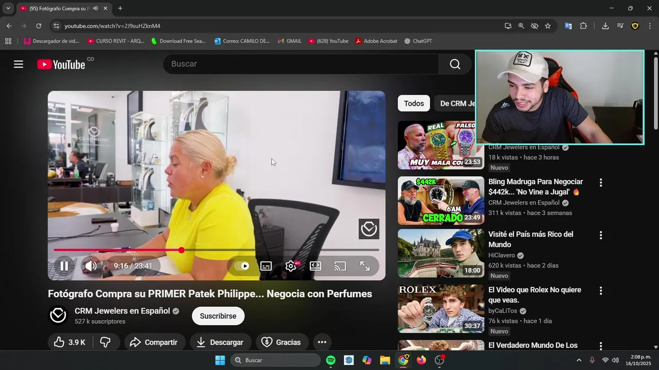Open the Adobe Acrobat bookmark
Viewport: 659px width, 370px height.
(x=376, y=41)
